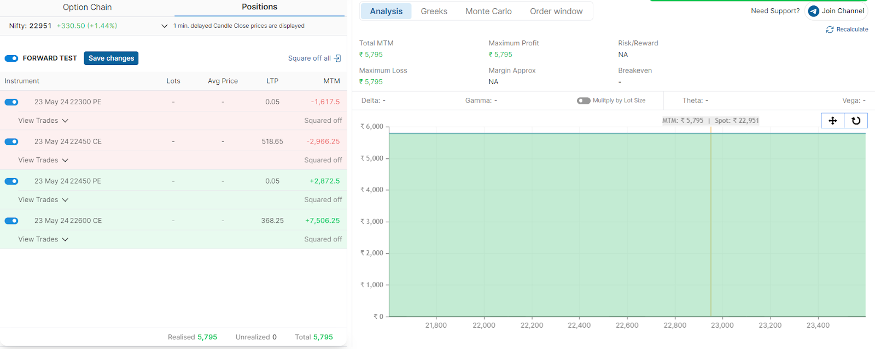Open the Nifty index dropdown chevron

[164, 26]
